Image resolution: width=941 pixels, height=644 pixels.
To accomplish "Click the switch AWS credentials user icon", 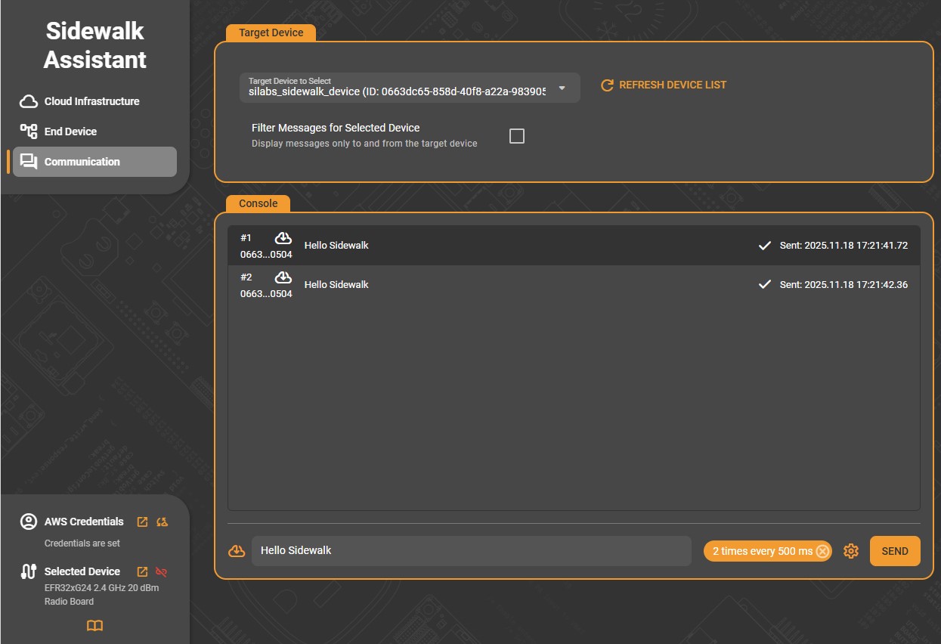I will [x=162, y=522].
